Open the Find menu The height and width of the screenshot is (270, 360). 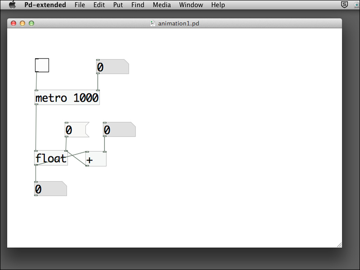[x=138, y=5]
